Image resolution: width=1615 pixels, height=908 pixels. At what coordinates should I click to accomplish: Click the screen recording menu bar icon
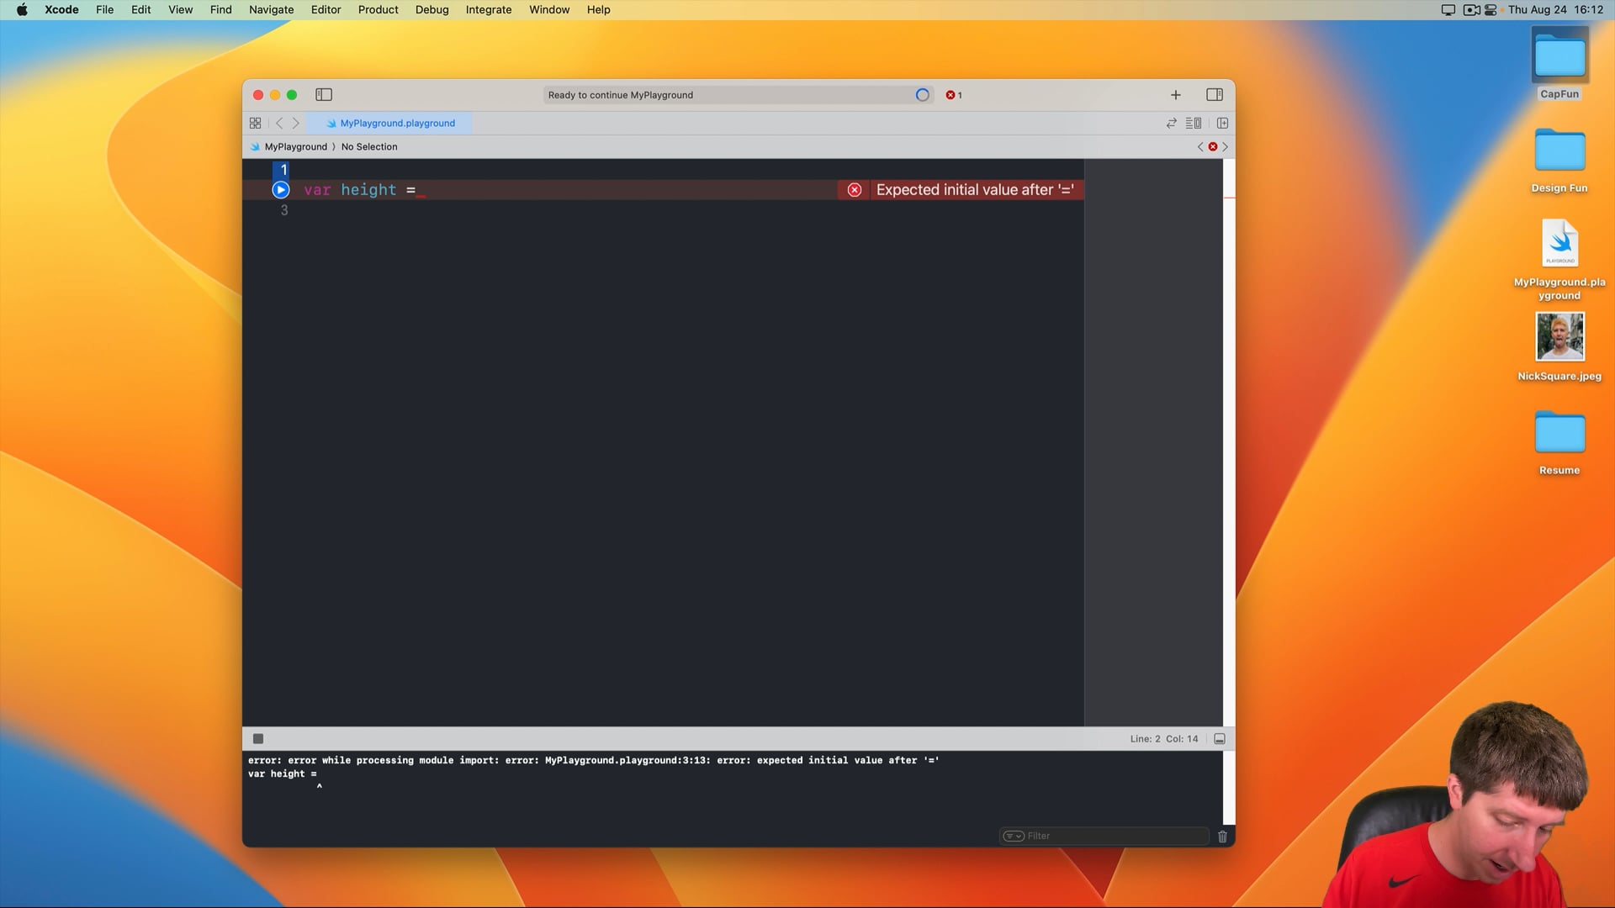pos(1471,10)
